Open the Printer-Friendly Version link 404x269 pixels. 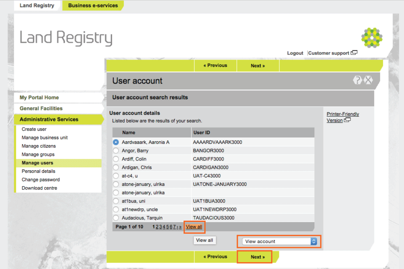tap(343, 117)
